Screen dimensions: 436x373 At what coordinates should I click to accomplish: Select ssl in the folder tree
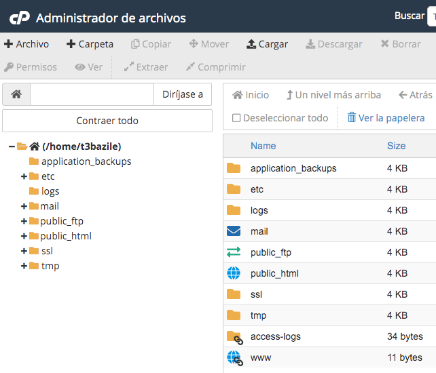point(47,251)
